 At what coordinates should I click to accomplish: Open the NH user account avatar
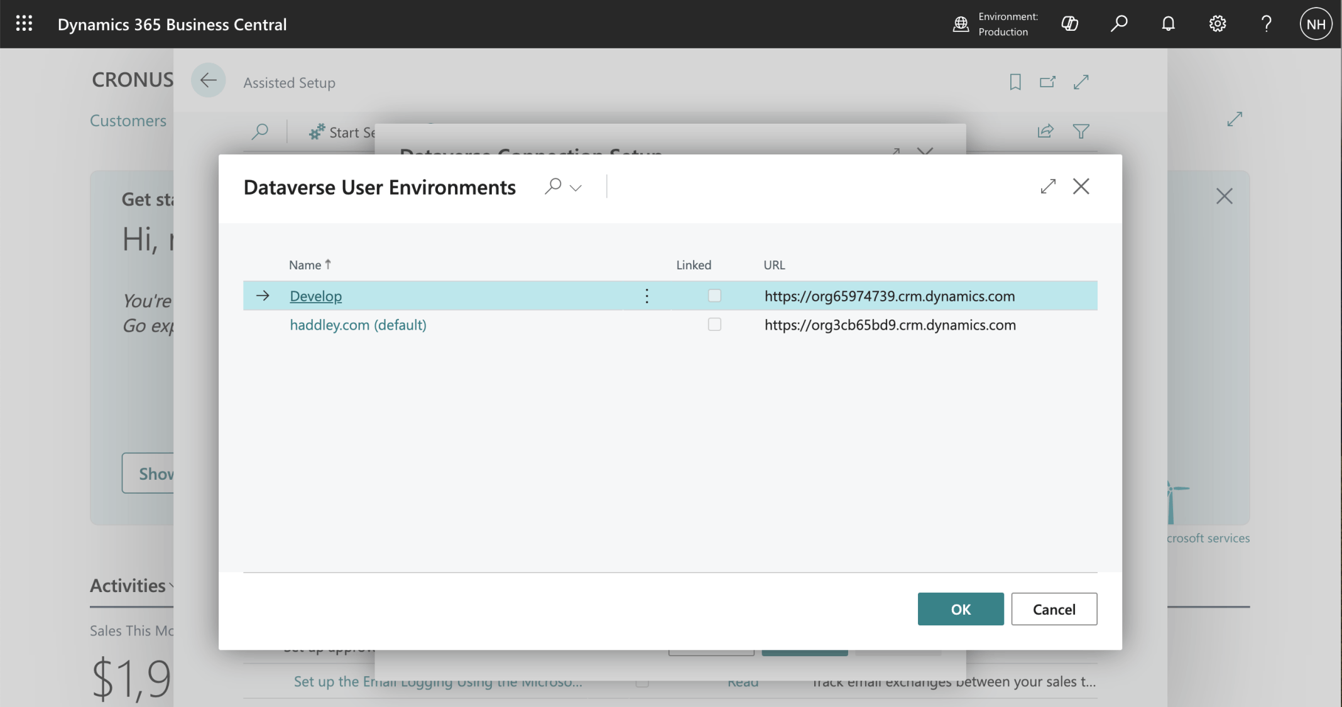(x=1316, y=24)
